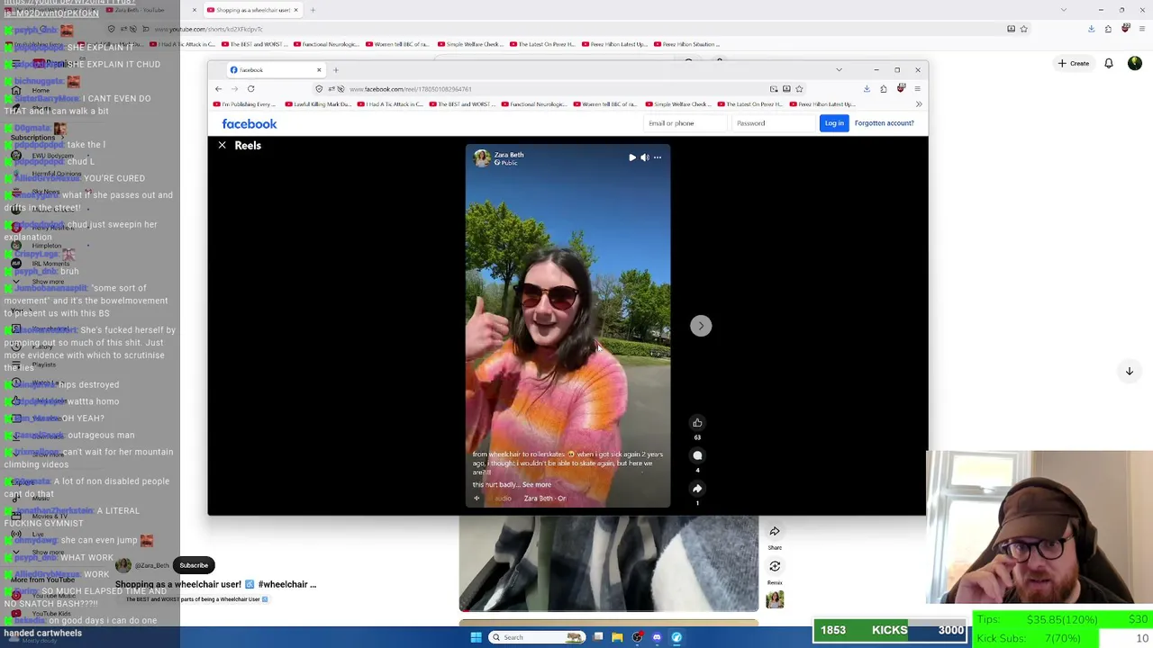Open the Facebook window's hamburger menu
Screen dimensions: 1153x648
pos(917,89)
